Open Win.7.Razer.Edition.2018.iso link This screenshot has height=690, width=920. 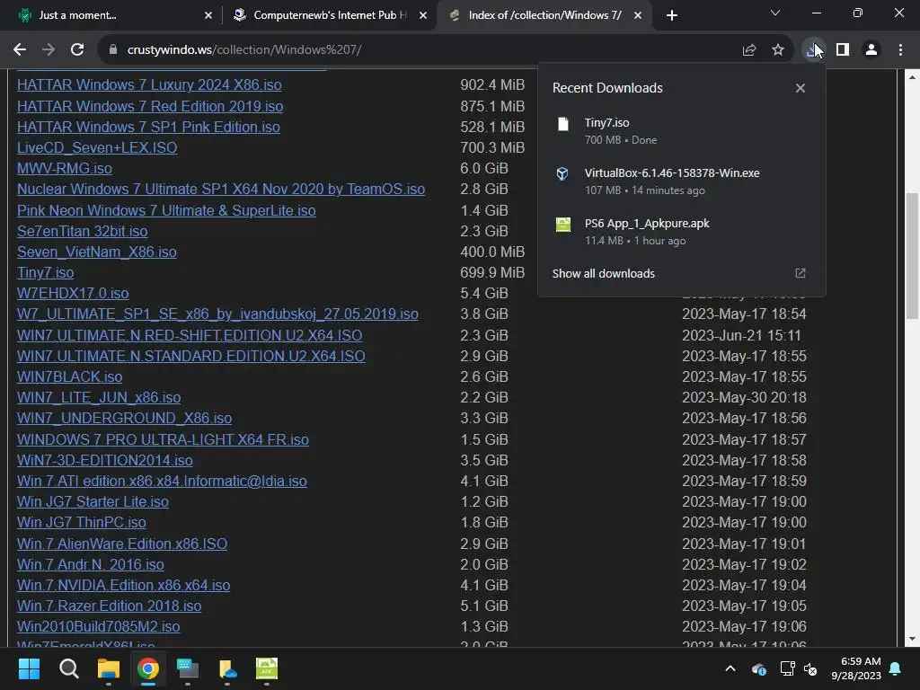tap(109, 606)
